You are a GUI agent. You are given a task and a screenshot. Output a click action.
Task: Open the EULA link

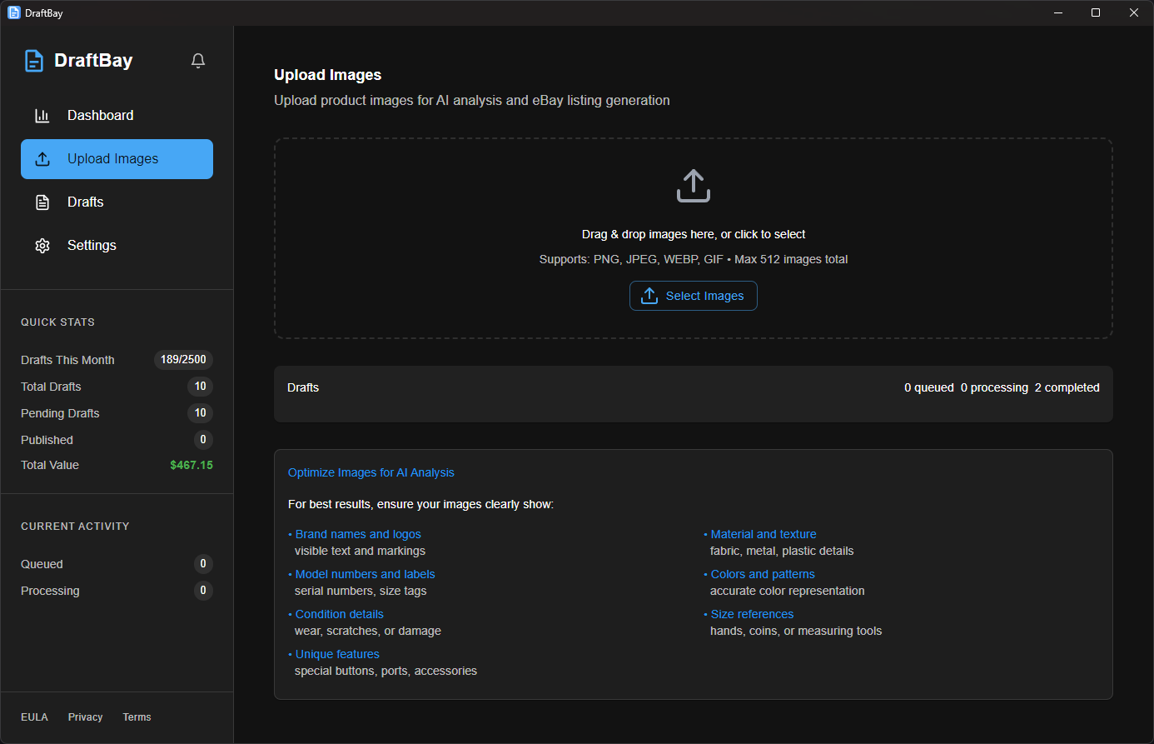coord(34,717)
